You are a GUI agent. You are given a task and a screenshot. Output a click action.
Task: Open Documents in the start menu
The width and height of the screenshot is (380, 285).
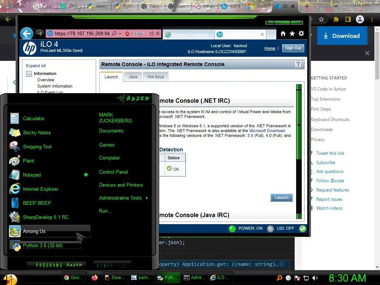coord(111,131)
